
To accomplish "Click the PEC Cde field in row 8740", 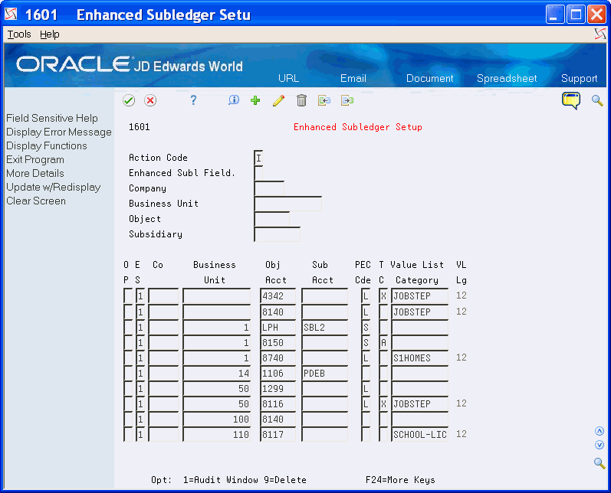I will coord(366,358).
